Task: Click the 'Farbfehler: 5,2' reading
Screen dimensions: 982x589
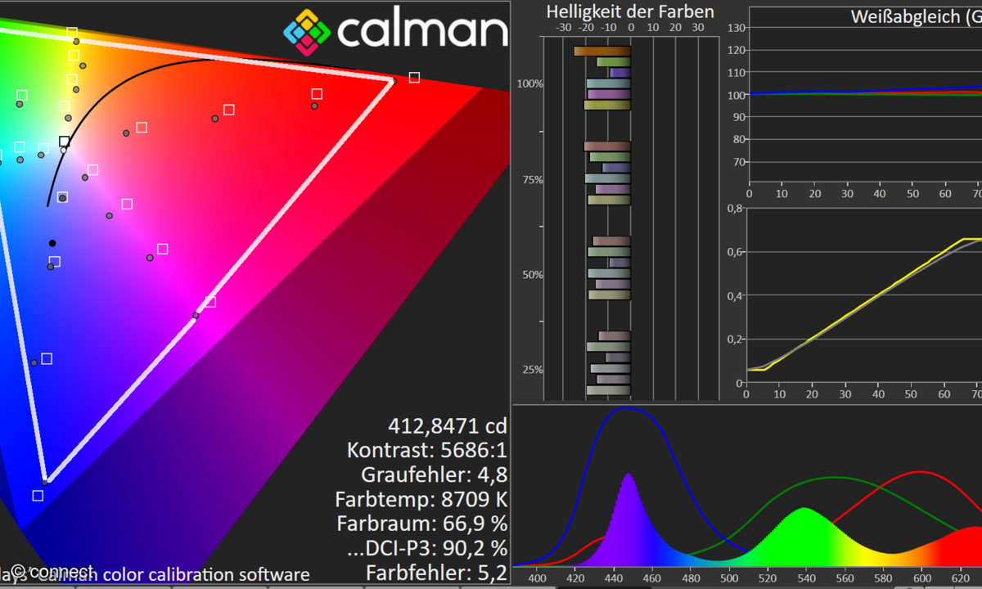Action: point(436,572)
